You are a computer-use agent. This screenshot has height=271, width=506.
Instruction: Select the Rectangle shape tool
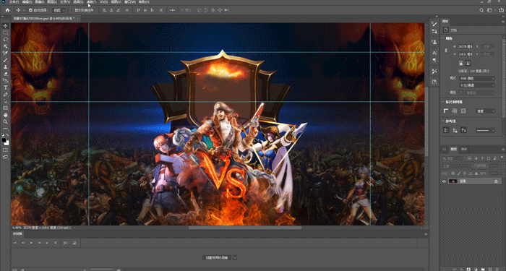point(6,108)
